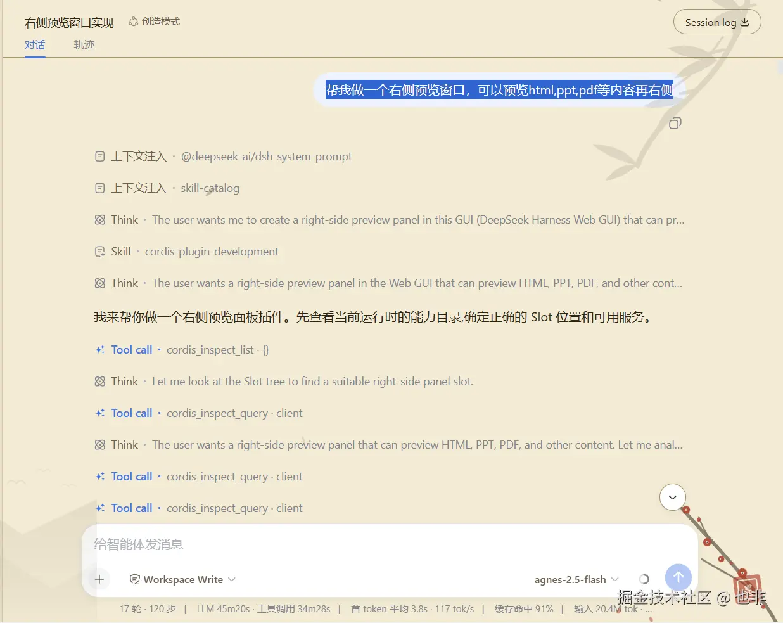Open the agnes-2.5-flash model dropdown
The image size is (783, 623).
[x=576, y=579]
